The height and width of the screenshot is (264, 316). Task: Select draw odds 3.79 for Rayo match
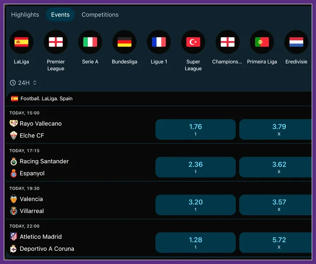(x=275, y=129)
